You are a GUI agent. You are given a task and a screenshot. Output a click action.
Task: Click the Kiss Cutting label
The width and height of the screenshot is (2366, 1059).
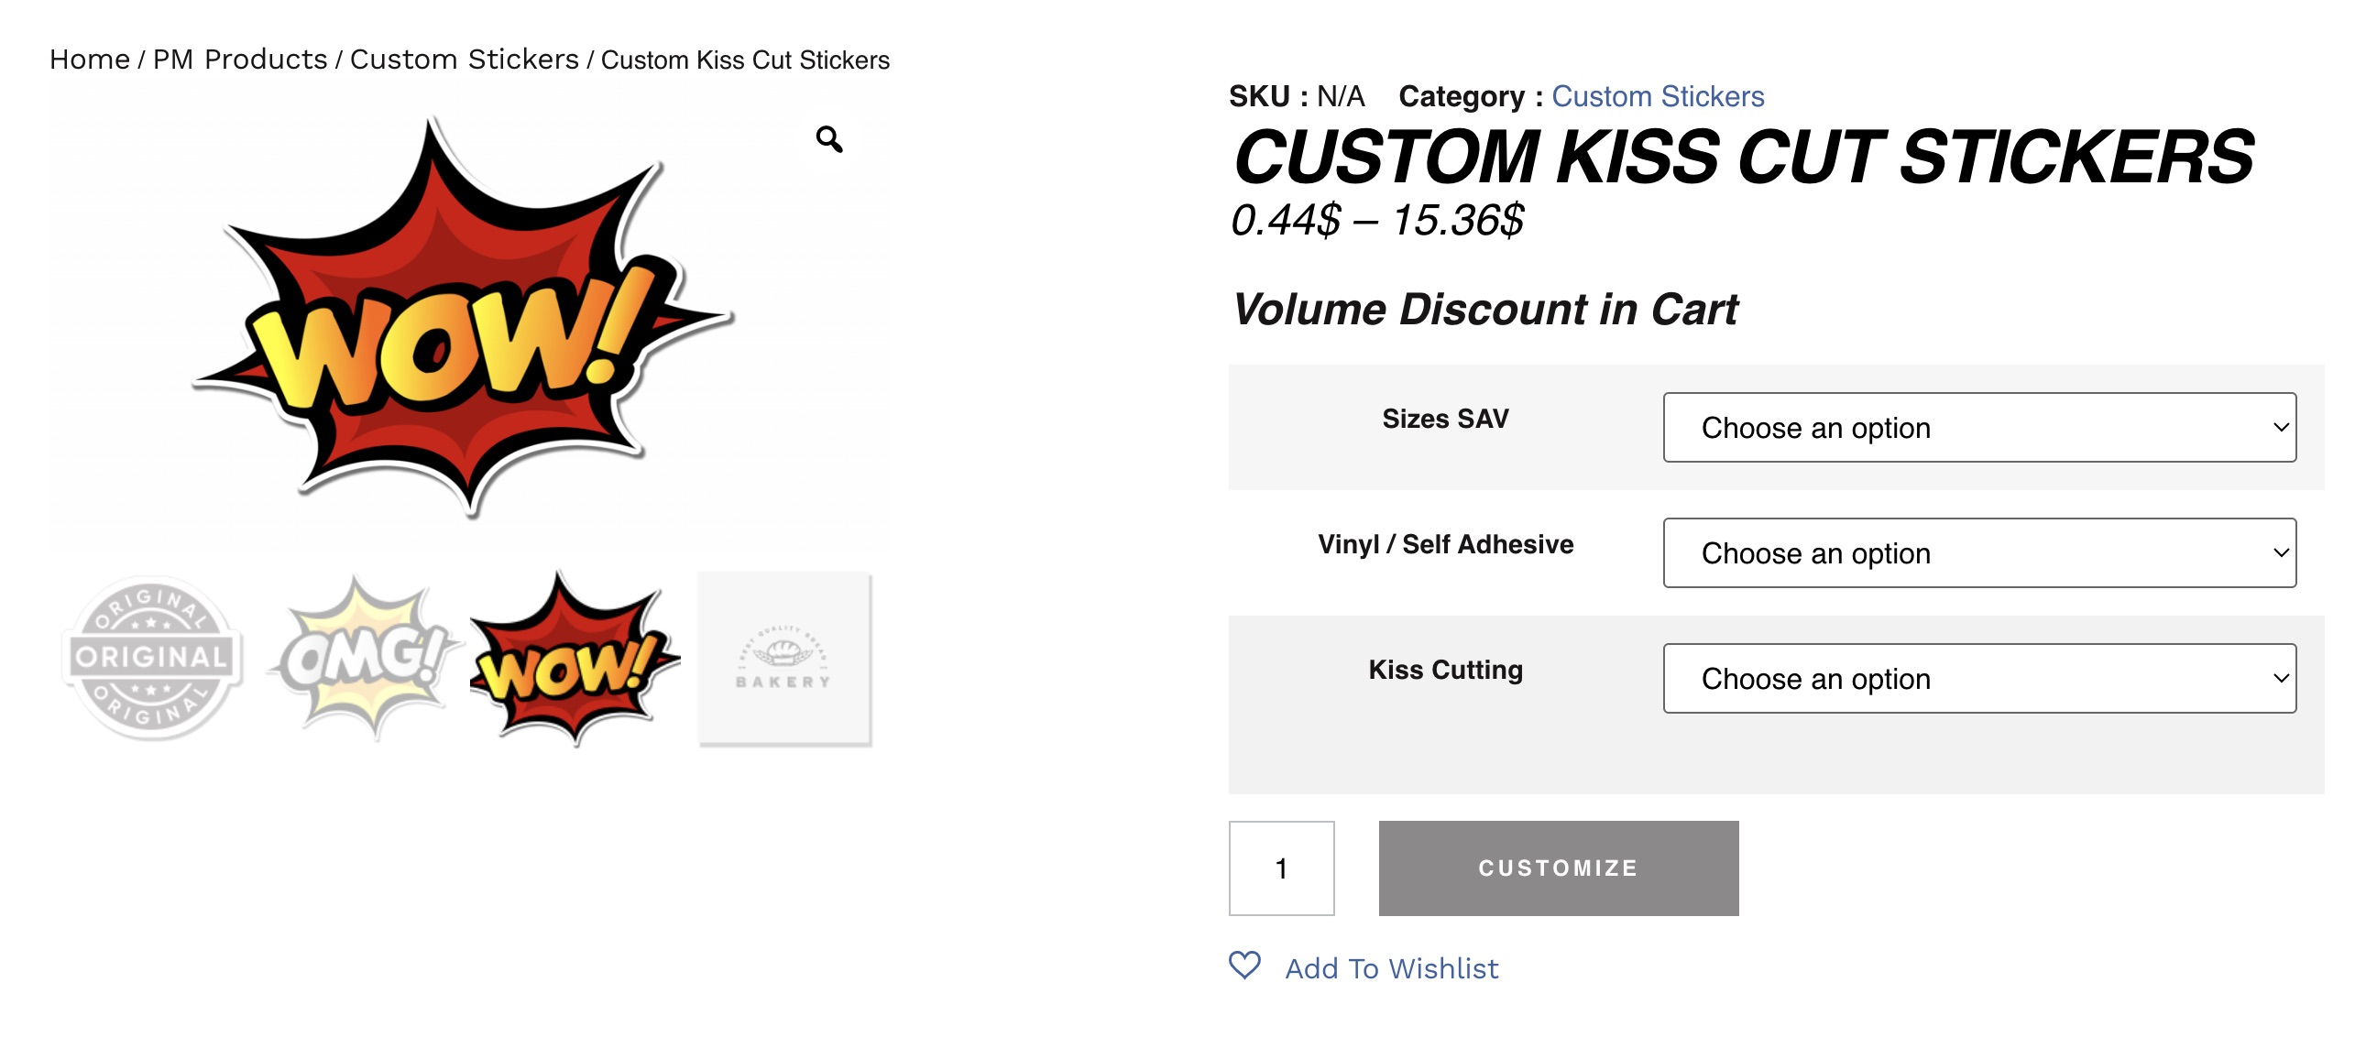[x=1445, y=670]
